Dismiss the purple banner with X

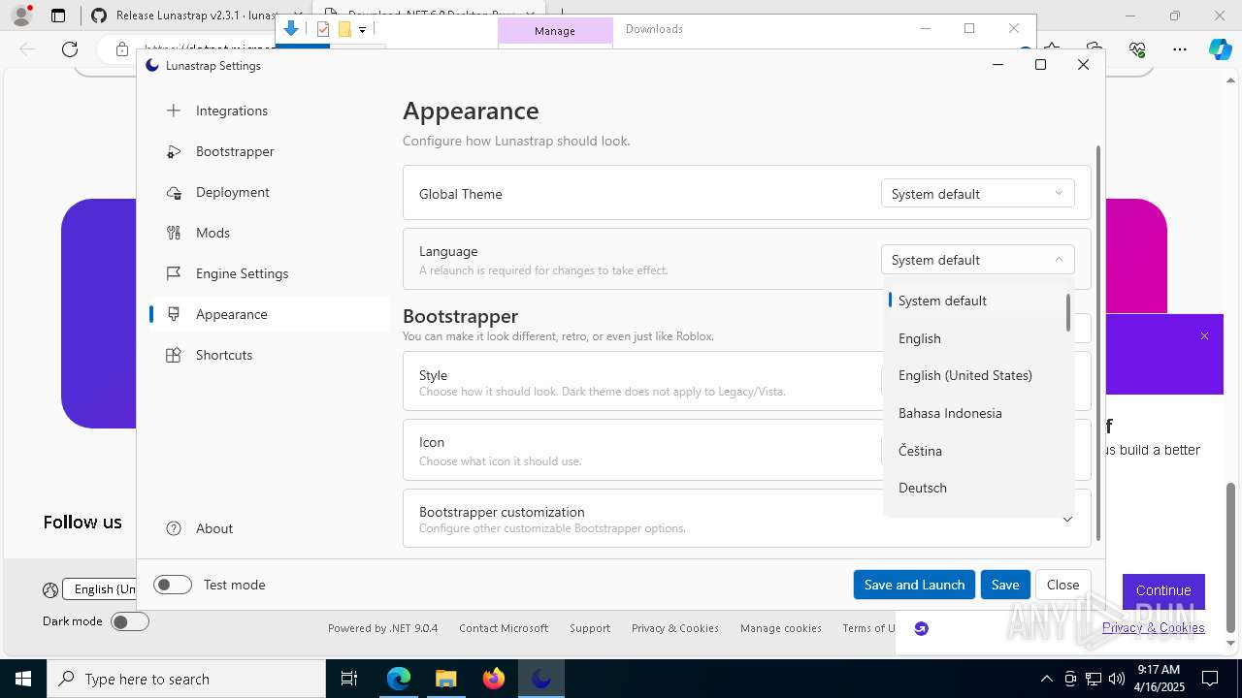(1204, 336)
